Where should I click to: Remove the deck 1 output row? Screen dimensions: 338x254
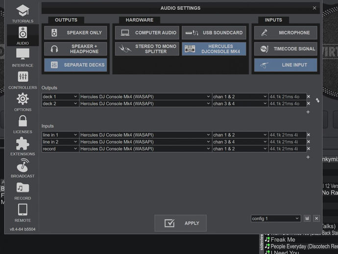309,97
